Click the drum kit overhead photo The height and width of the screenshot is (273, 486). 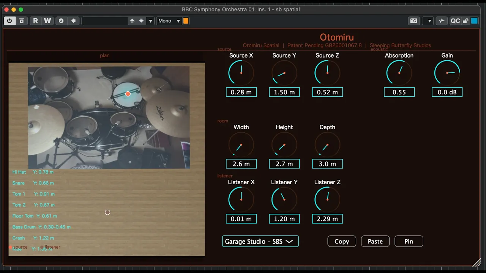tap(109, 118)
